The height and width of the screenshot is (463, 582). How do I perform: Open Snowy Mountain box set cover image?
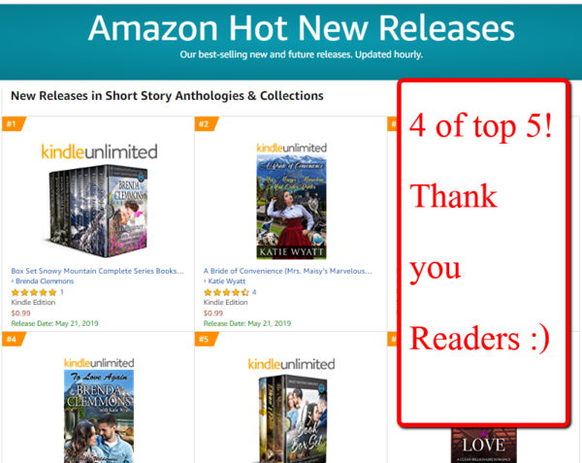[x=98, y=212]
